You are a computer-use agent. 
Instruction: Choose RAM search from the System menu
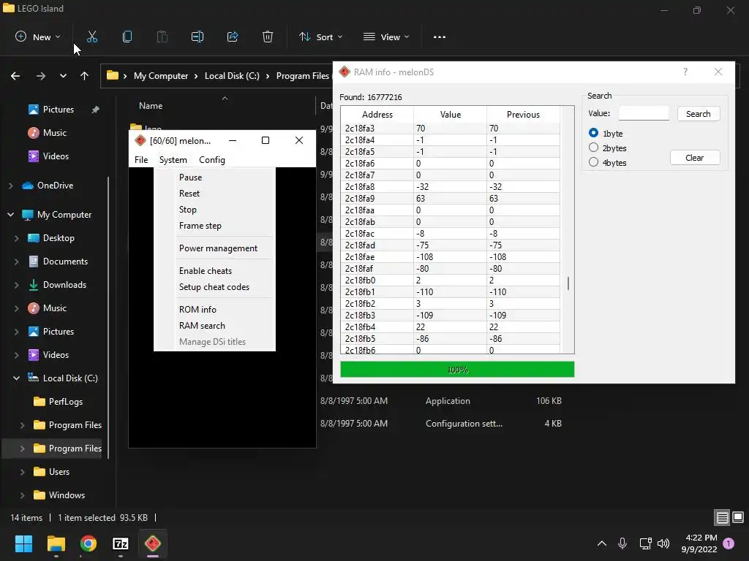pos(202,326)
